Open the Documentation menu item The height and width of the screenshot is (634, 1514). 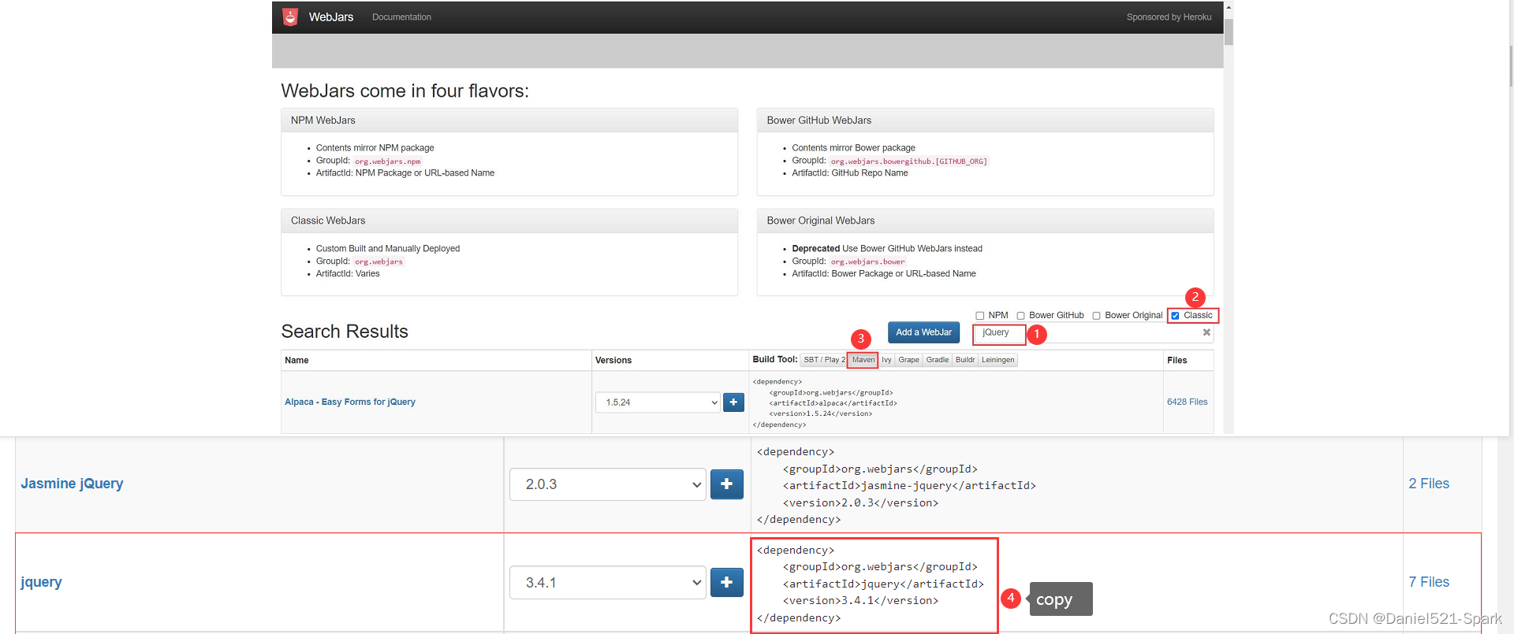(401, 17)
